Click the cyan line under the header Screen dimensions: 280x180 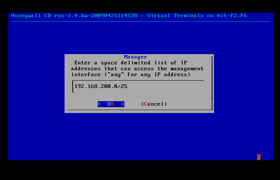(141, 22)
